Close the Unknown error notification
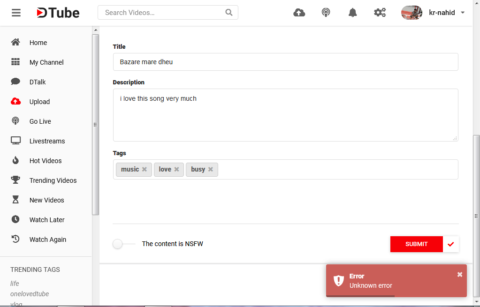480x307 pixels. click(x=459, y=275)
